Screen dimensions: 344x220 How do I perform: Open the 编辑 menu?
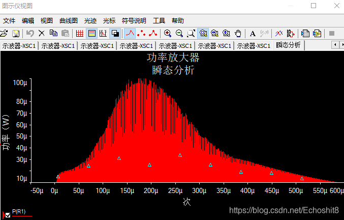[x=28, y=21]
